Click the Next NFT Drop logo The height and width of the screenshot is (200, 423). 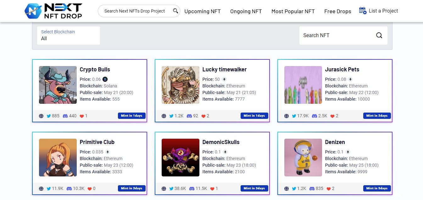(53, 11)
